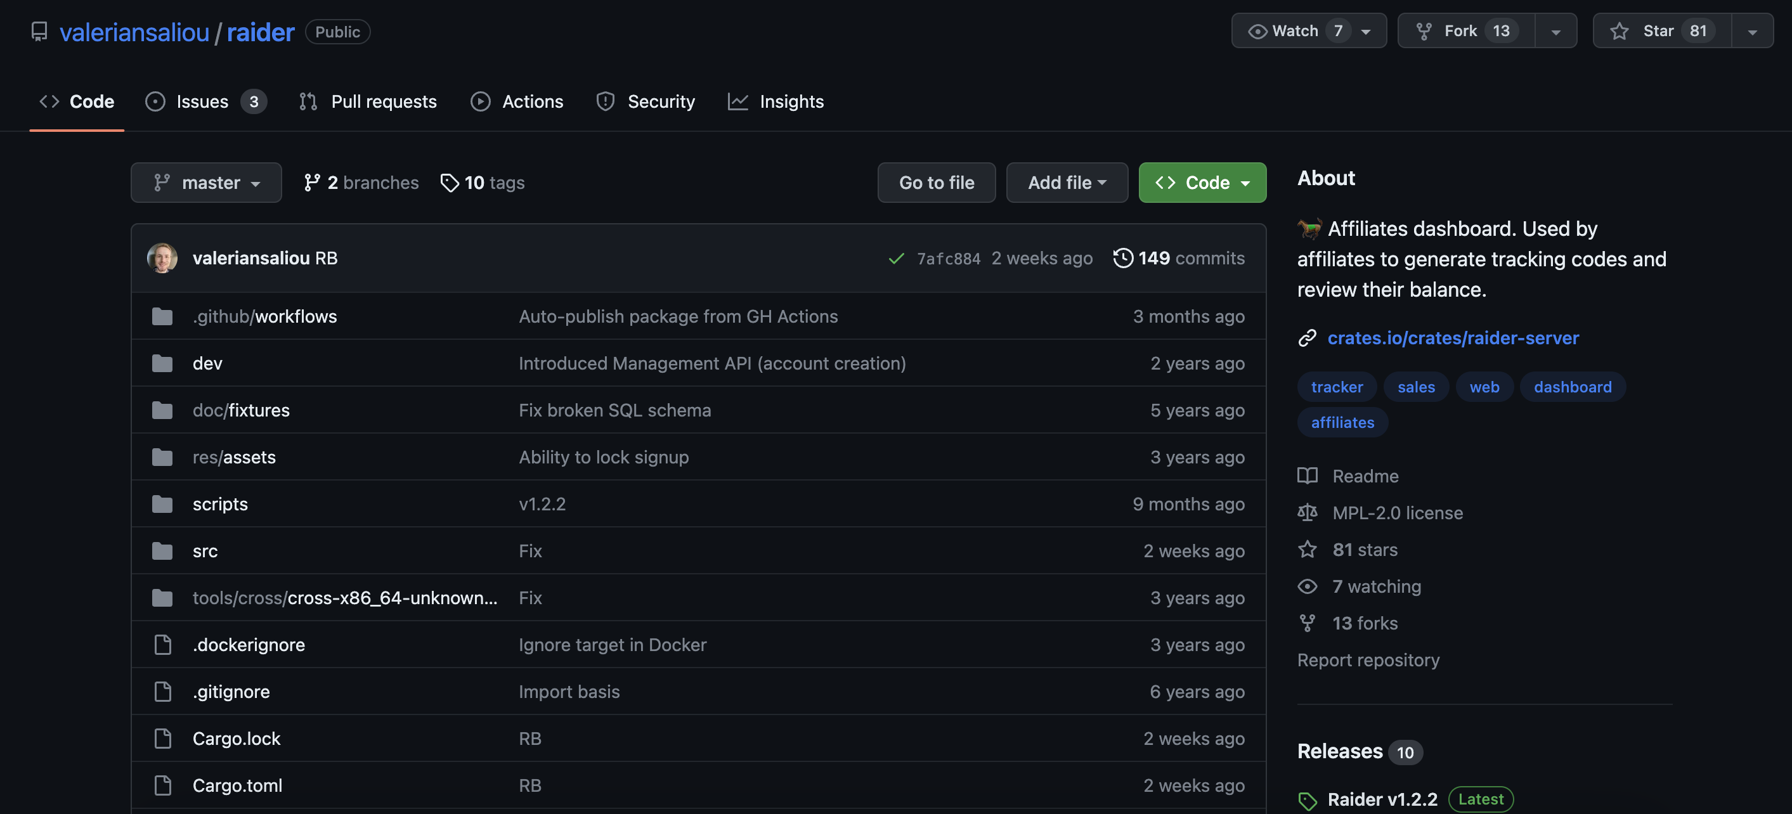The width and height of the screenshot is (1792, 814).
Task: Open the Add file dropdown
Action: click(1067, 183)
